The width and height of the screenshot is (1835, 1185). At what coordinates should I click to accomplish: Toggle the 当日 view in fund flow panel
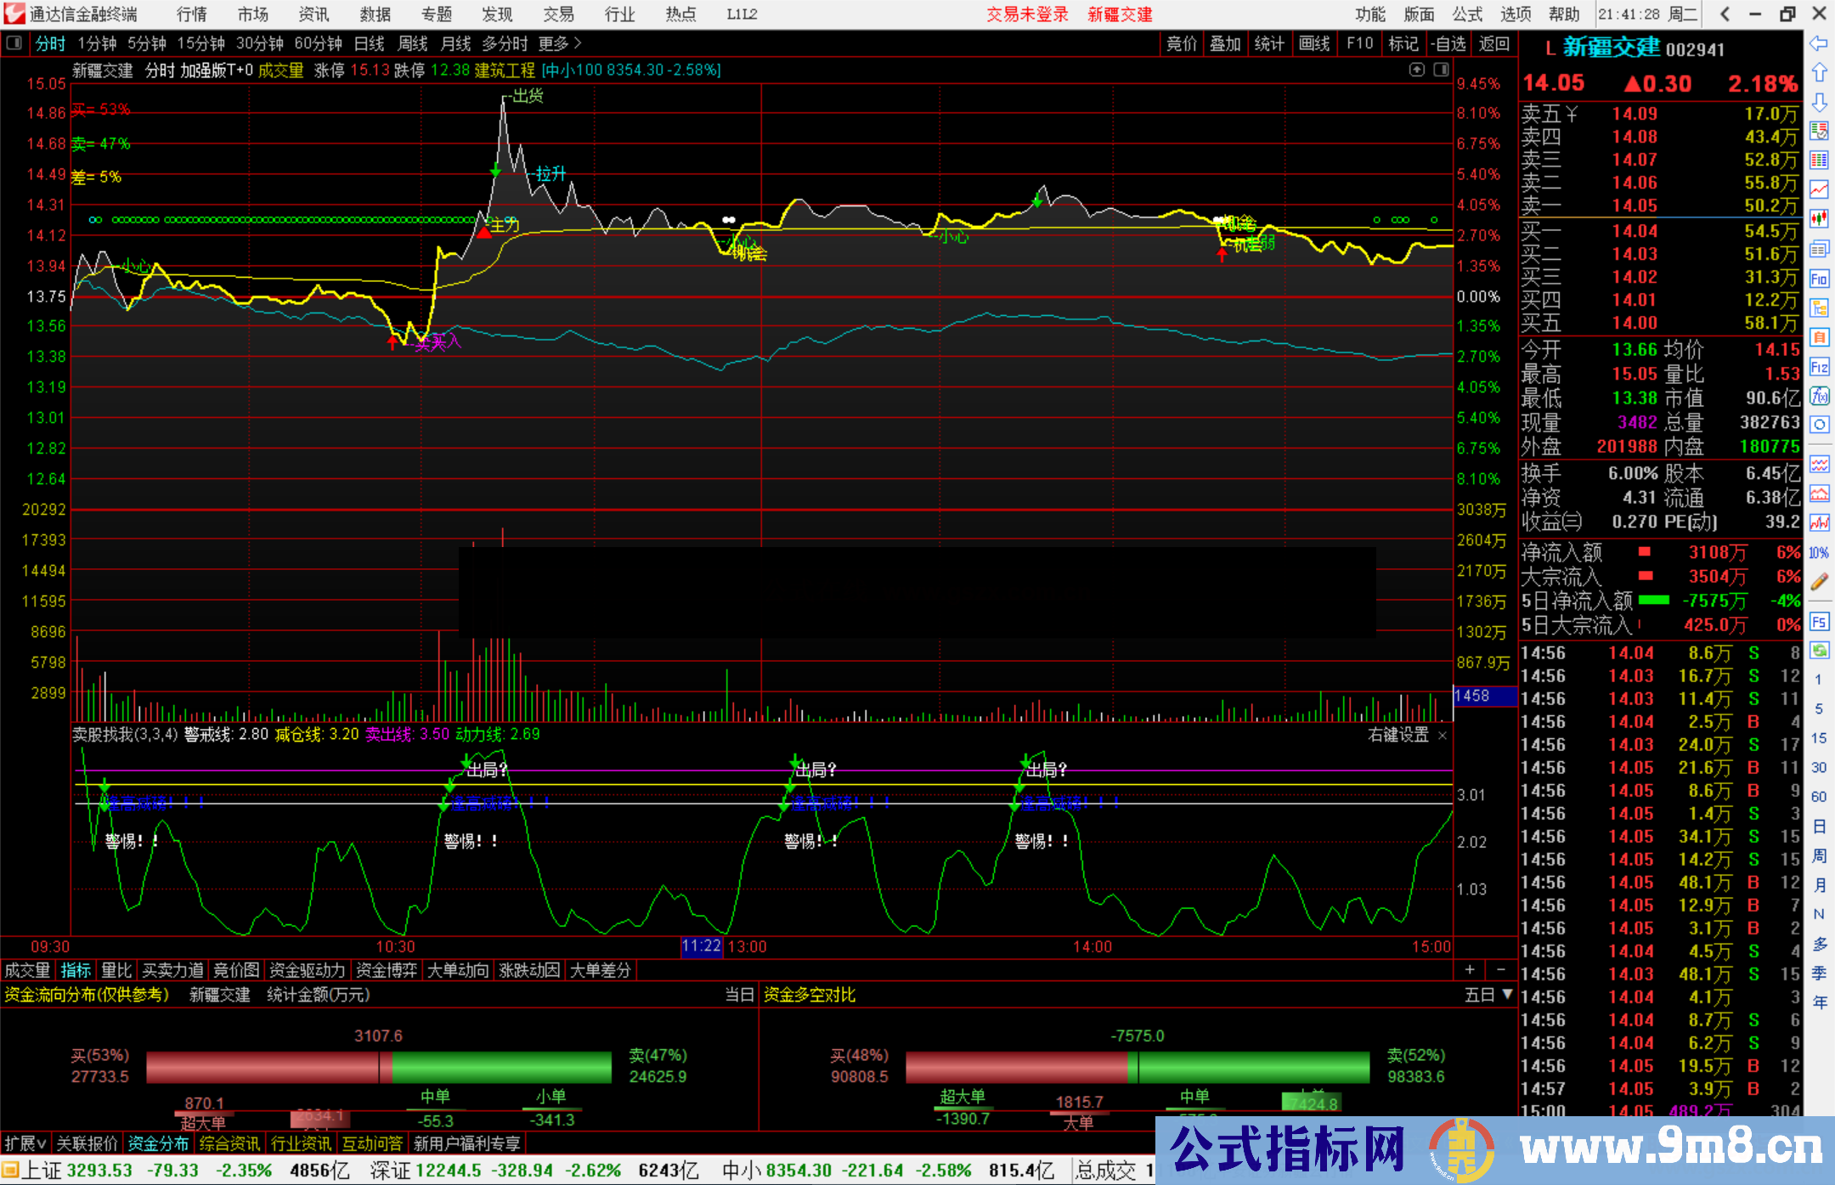[x=738, y=995]
